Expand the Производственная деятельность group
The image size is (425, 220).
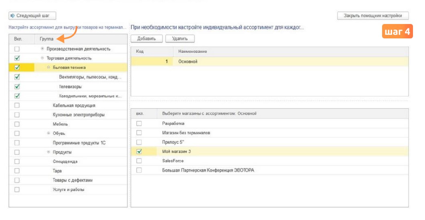tap(42, 49)
